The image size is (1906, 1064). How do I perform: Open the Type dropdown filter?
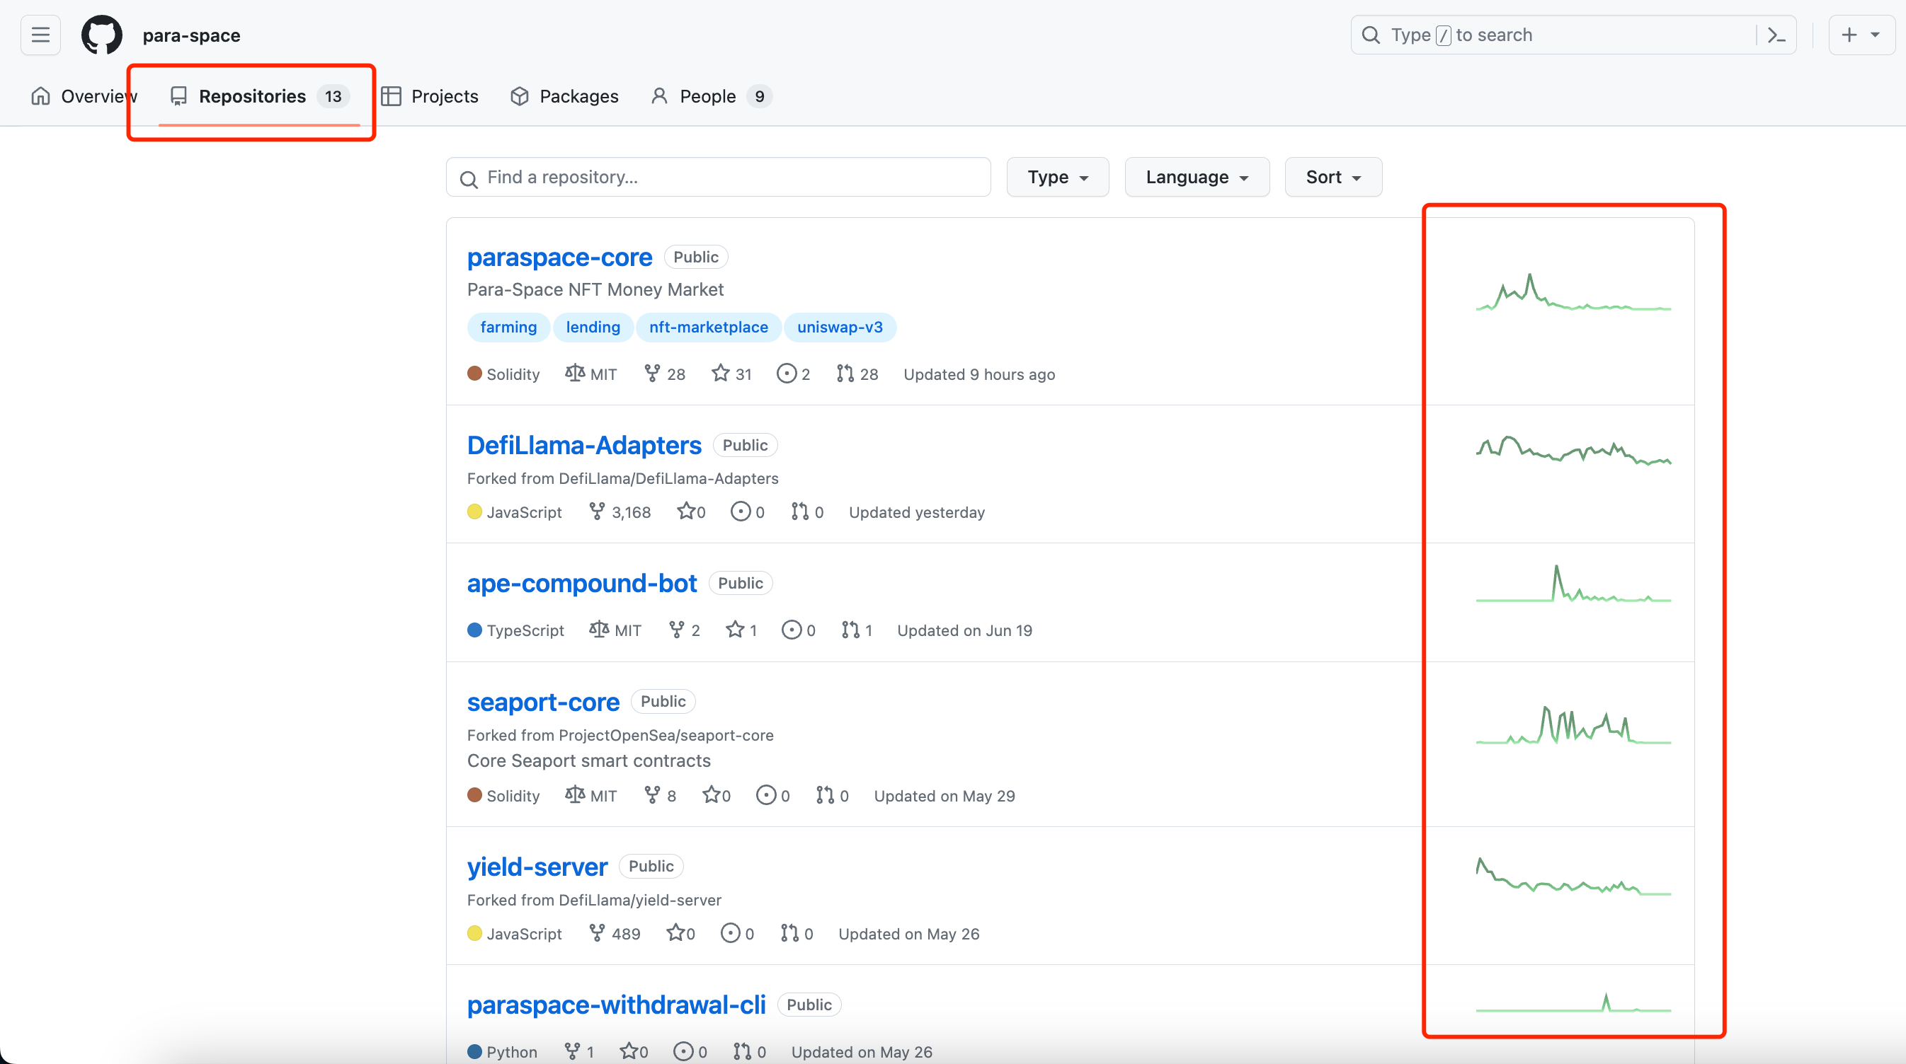click(1056, 177)
